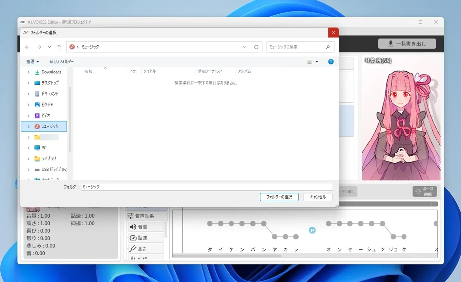Click the P pause marker in timeline
This screenshot has width=461, height=282.
click(312, 230)
